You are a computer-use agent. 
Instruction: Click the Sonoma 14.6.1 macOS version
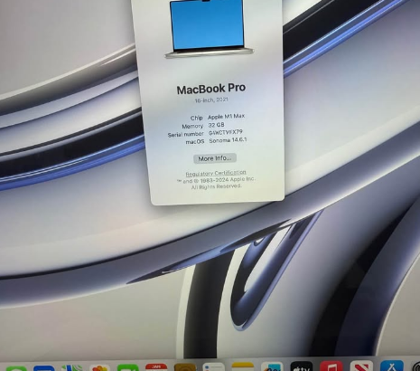click(x=228, y=140)
